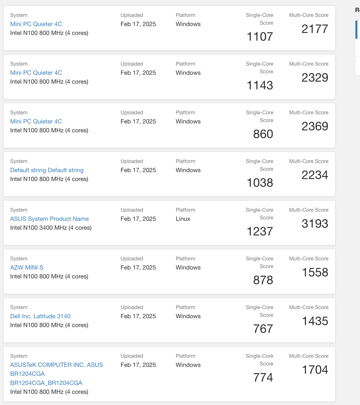
Task: Open the Dell Inc. Latitude 3140 link
Action: 40,316
